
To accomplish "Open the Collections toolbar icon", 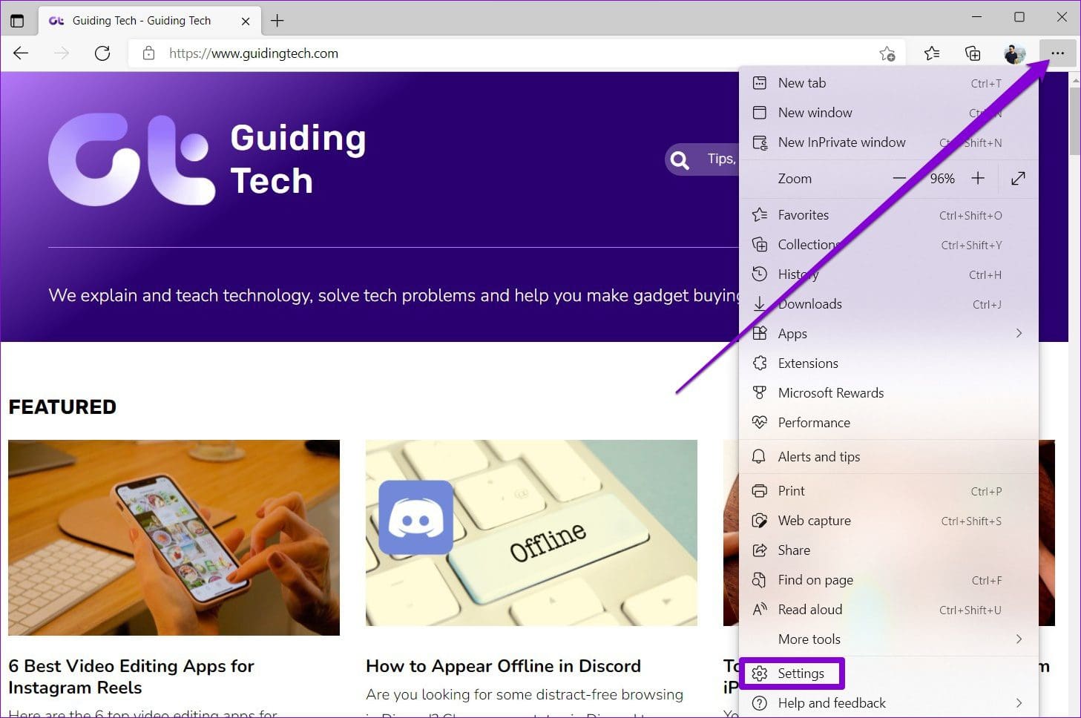I will click(972, 53).
